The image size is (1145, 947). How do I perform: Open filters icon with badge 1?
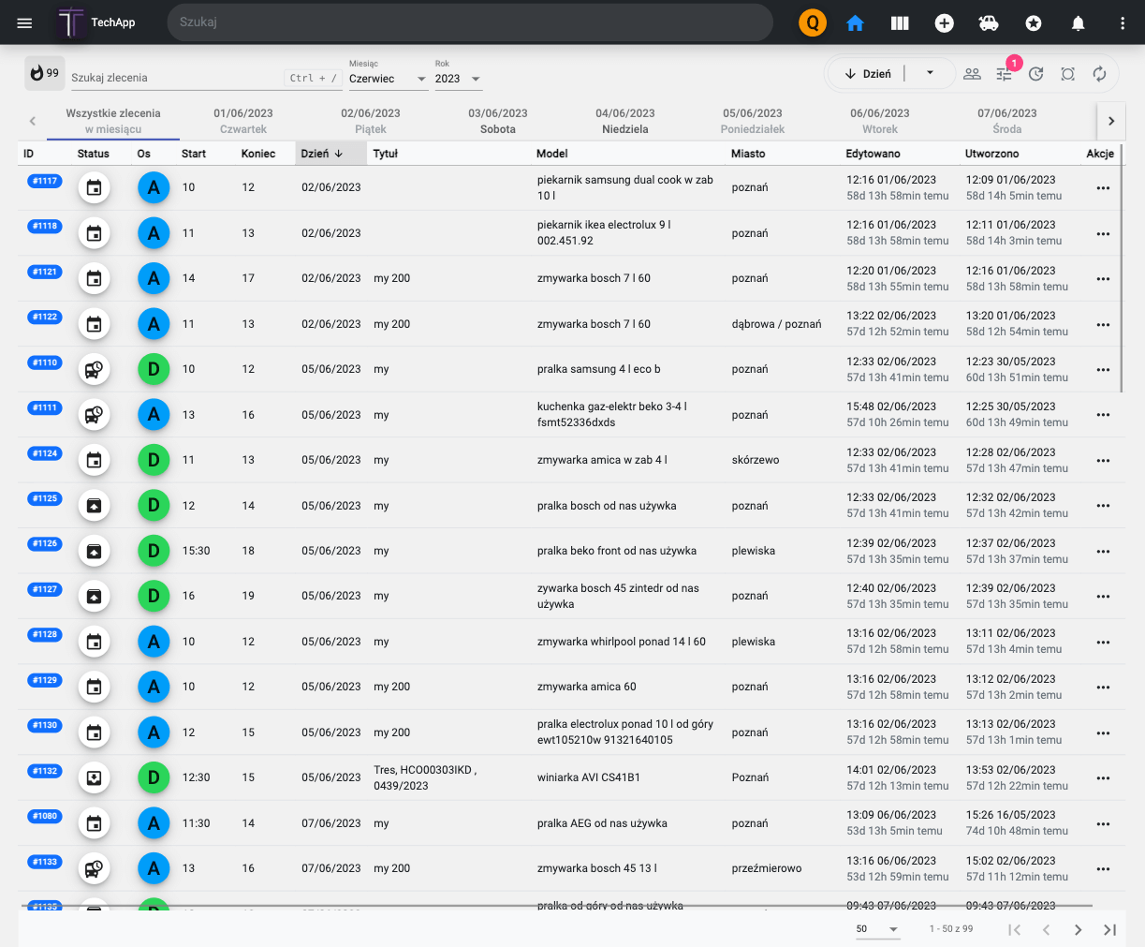[x=1005, y=74]
